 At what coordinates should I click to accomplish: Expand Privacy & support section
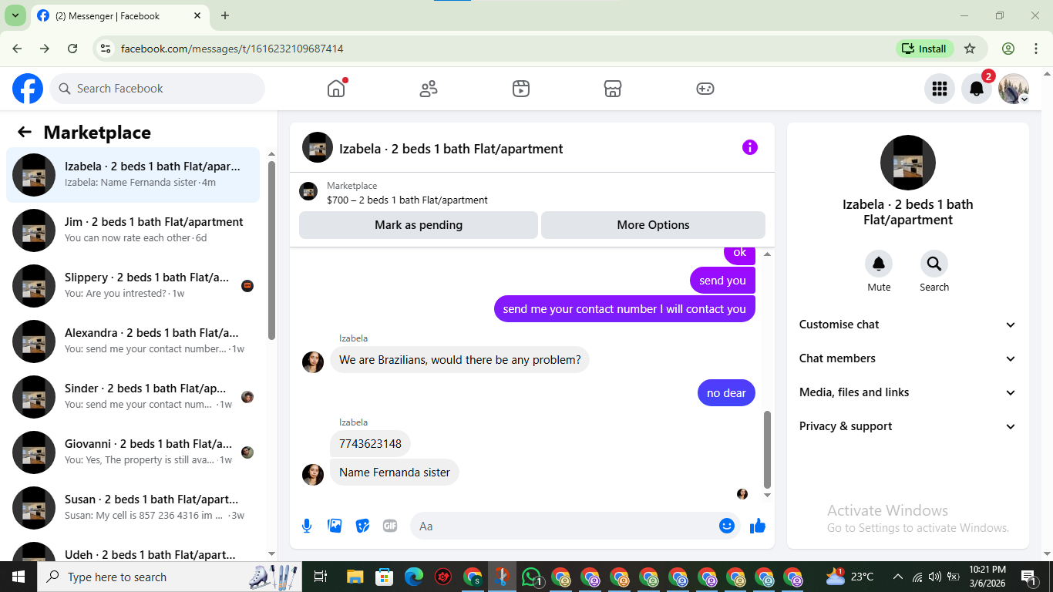(x=907, y=426)
